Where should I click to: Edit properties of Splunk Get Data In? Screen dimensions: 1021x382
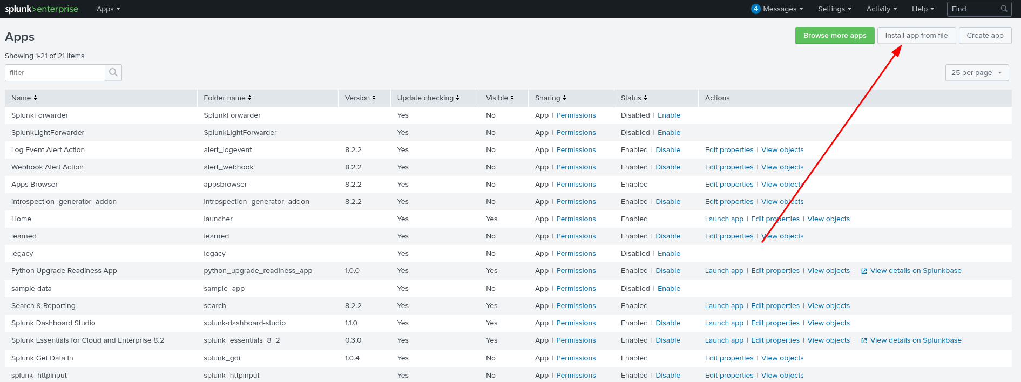click(x=729, y=358)
